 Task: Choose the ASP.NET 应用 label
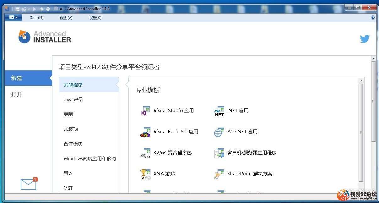coord(242,132)
